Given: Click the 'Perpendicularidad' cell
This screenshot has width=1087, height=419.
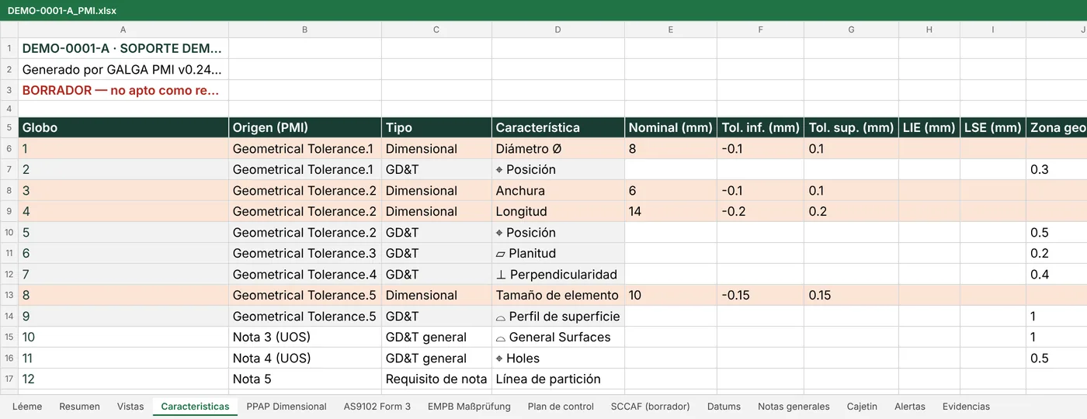Looking at the screenshot, I should click(x=558, y=274).
